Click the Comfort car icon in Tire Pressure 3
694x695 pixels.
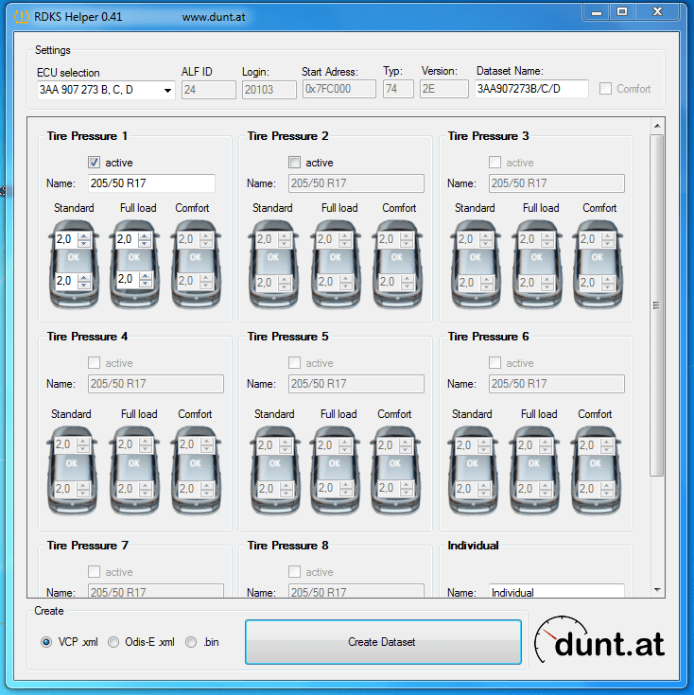tap(598, 264)
